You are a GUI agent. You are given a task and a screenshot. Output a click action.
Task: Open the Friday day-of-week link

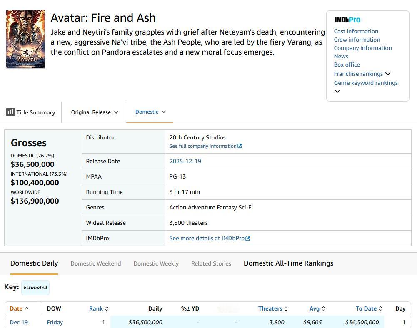(x=55, y=322)
